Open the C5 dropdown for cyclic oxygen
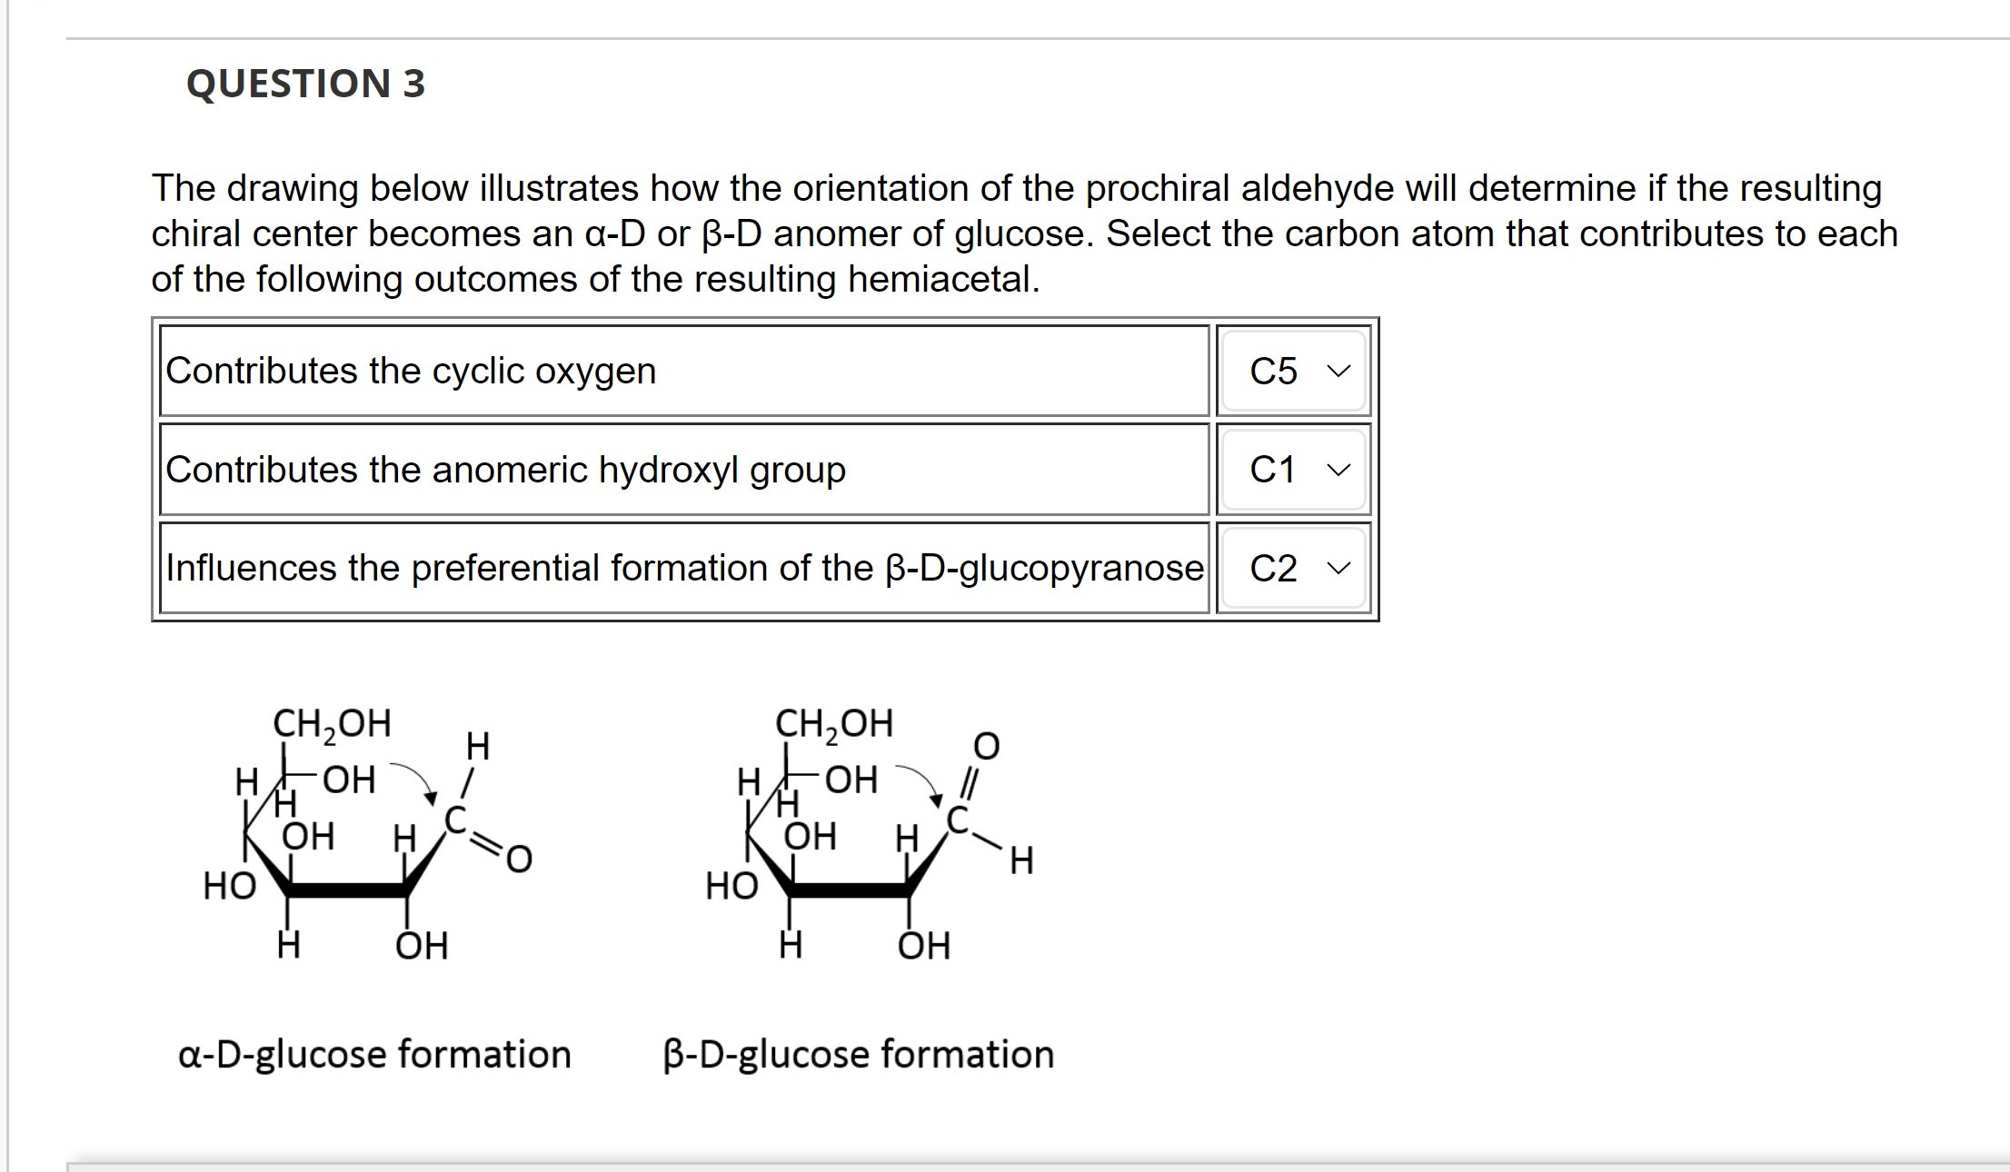 [x=1295, y=371]
